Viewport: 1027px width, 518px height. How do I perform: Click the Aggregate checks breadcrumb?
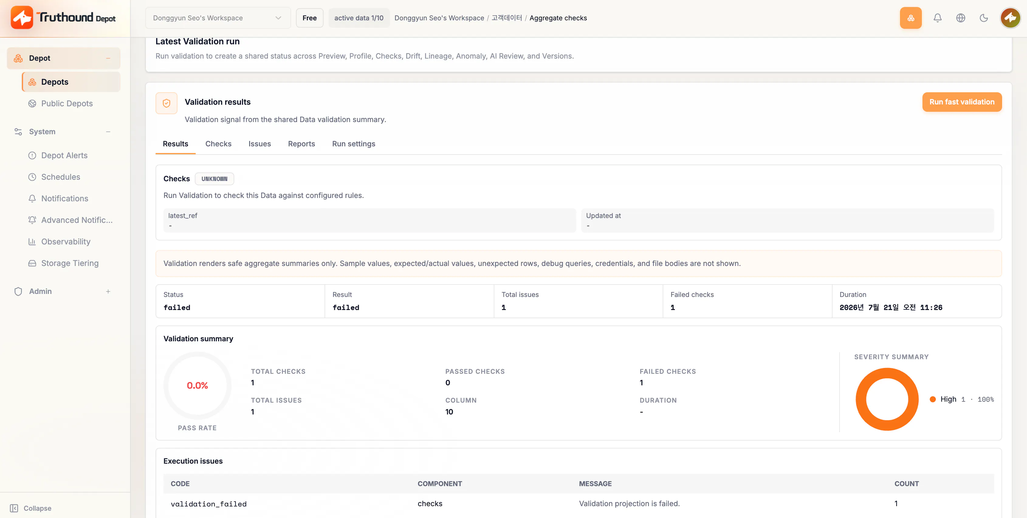558,18
